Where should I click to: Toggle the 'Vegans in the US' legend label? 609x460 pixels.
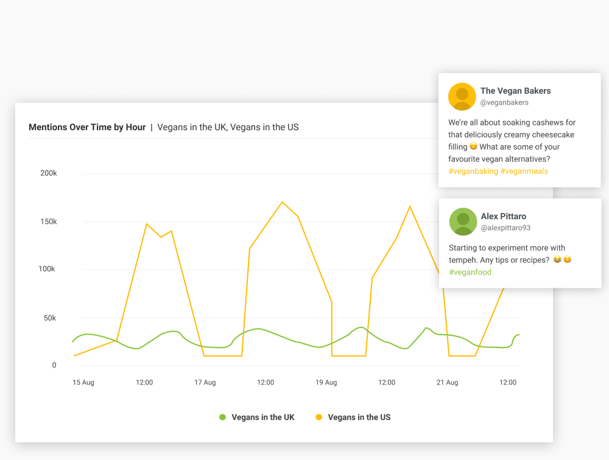point(359,417)
